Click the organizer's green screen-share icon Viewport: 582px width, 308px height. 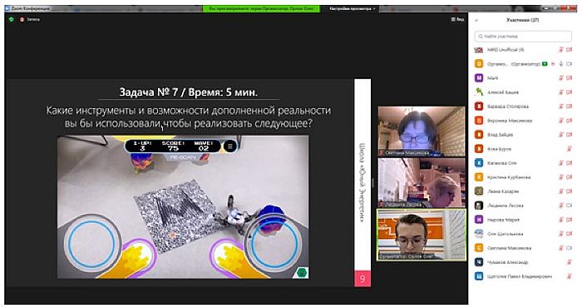[x=545, y=64]
